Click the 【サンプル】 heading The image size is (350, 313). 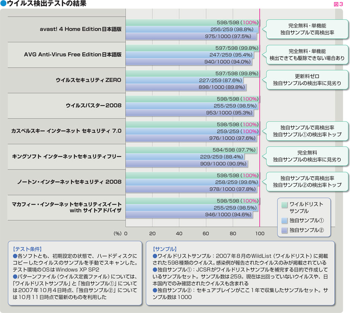click(x=165, y=249)
